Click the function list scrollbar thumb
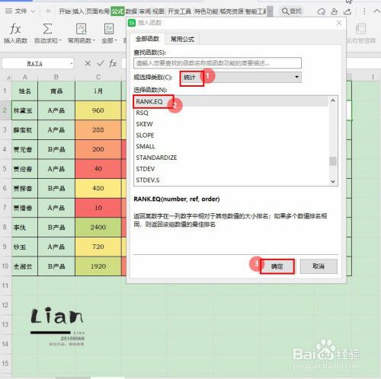 pos(333,161)
